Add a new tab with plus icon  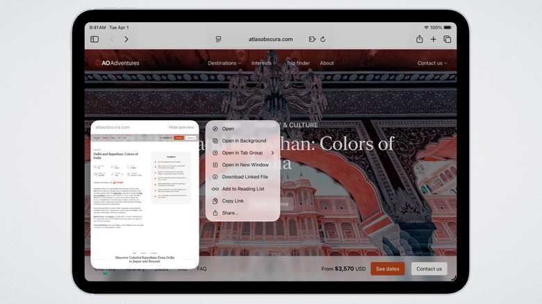tap(433, 40)
